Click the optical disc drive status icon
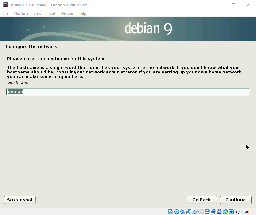Screen dimensions: 256x215 [177, 212]
